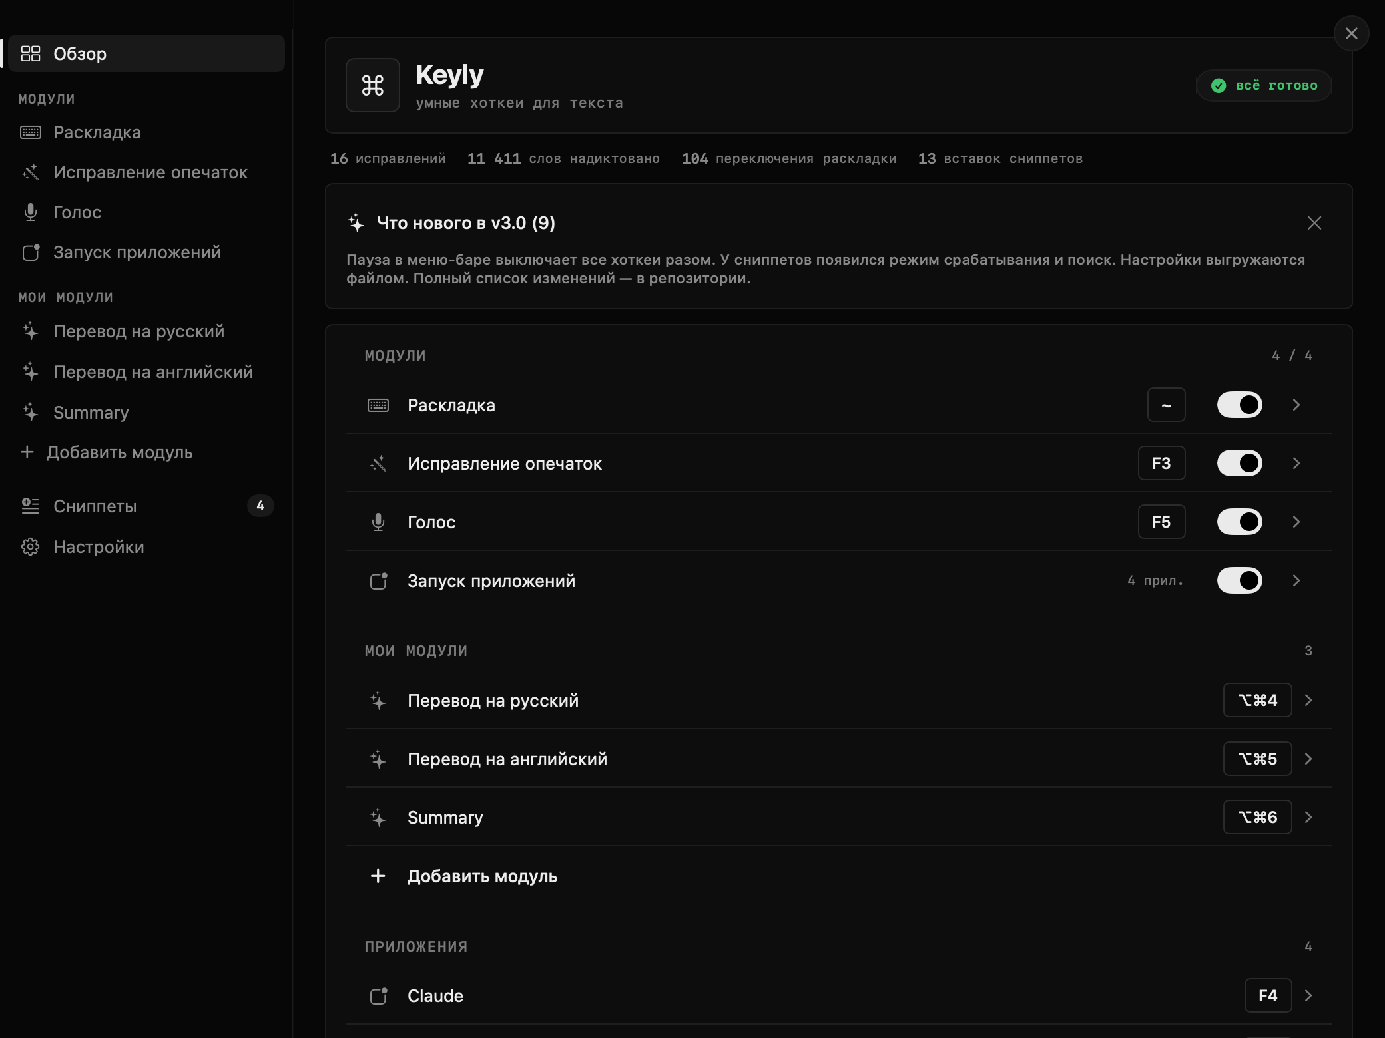The width and height of the screenshot is (1385, 1038).
Task: Click sparkle icon in main Перевод на русский row
Action: (378, 701)
